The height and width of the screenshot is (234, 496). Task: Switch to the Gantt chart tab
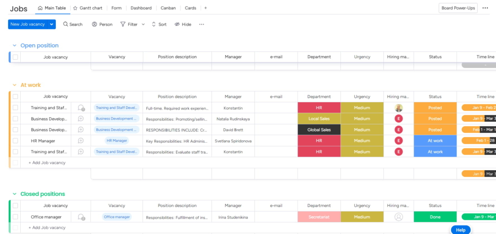click(89, 8)
